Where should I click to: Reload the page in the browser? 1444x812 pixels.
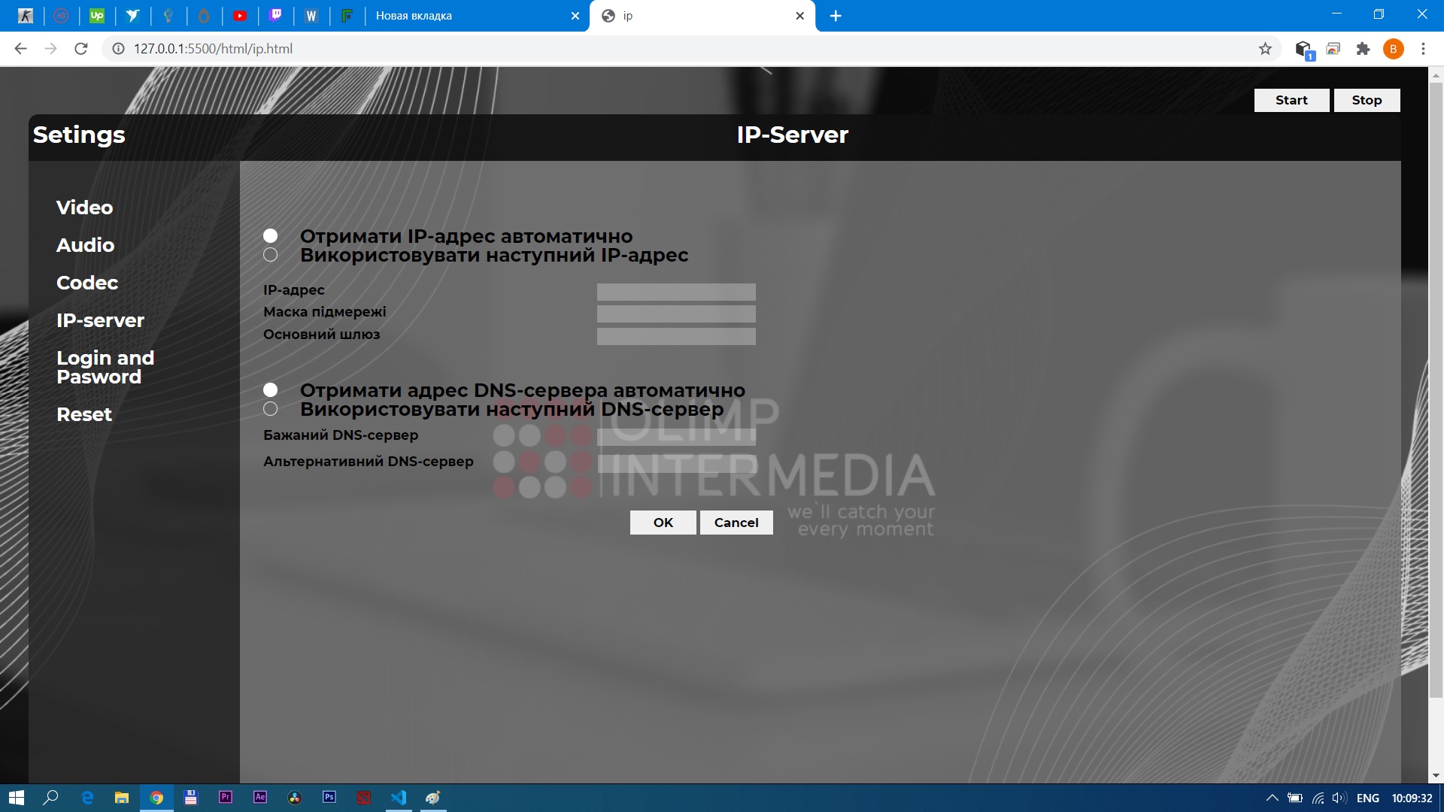tap(81, 49)
